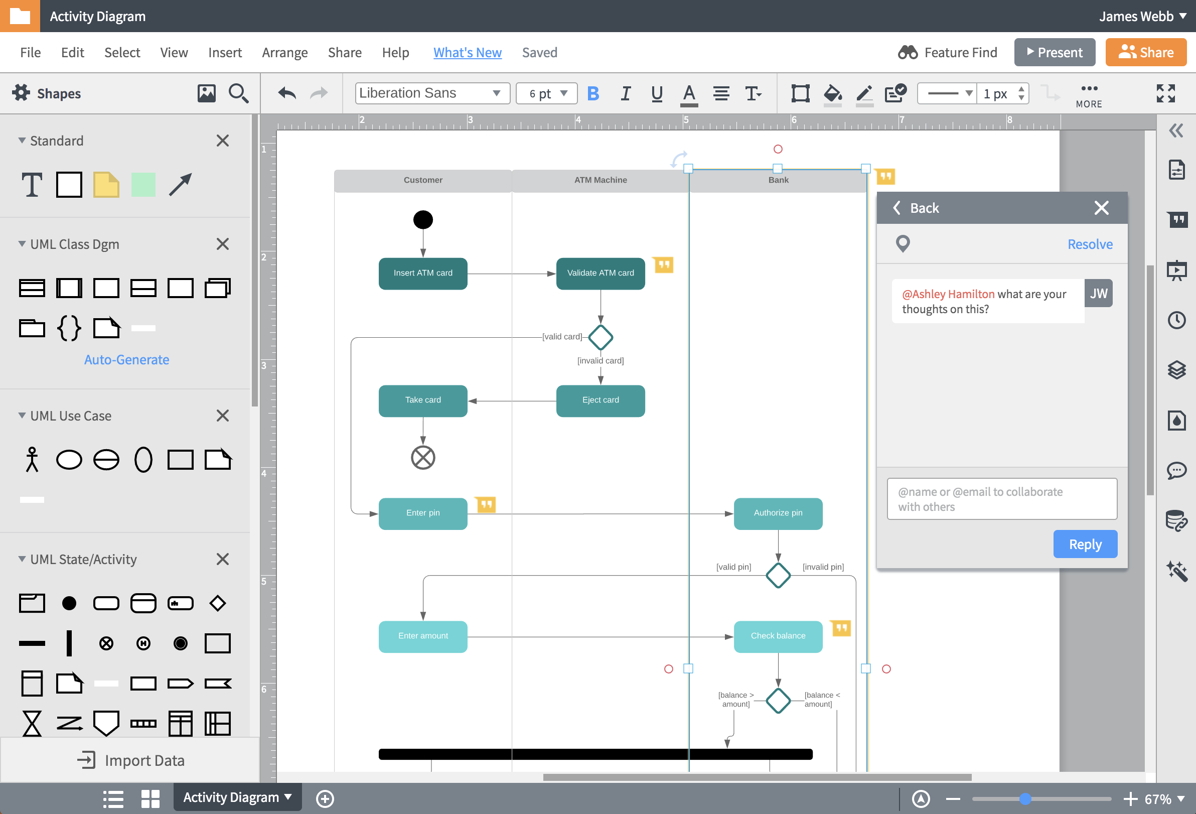Click the fullscreen expand icon
This screenshot has width=1196, height=814.
(1165, 94)
